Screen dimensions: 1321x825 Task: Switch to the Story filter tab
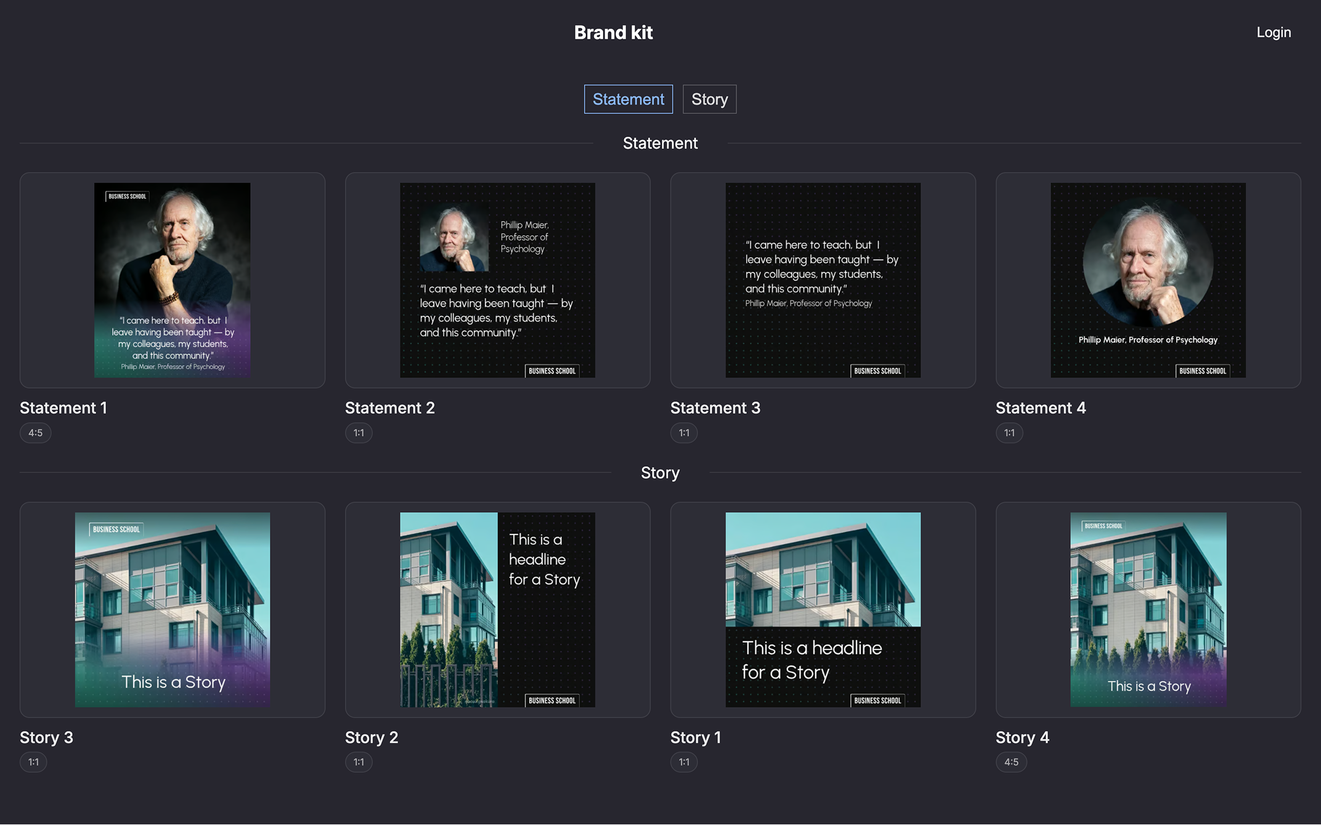[709, 99]
